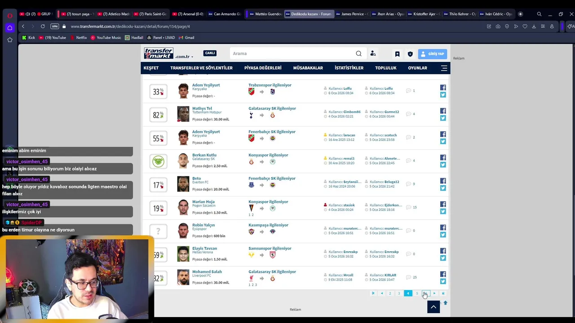The image size is (575, 323).
Task: Share Robin Yalçın rumor on Twitter
Action: coord(443,235)
